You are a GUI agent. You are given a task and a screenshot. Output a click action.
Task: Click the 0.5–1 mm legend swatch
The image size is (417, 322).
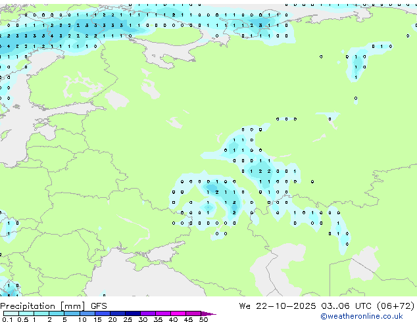(x=26, y=313)
